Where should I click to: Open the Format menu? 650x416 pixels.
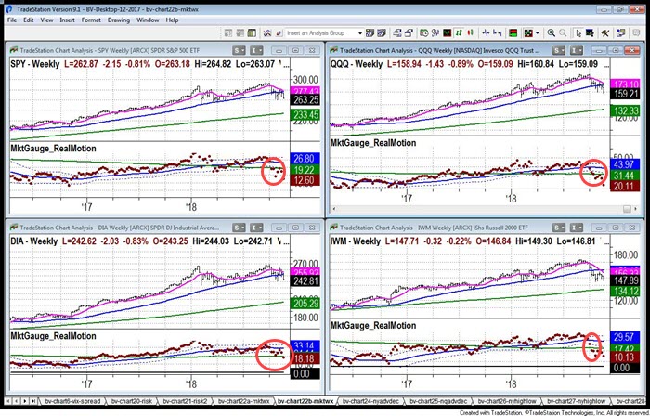(x=91, y=19)
